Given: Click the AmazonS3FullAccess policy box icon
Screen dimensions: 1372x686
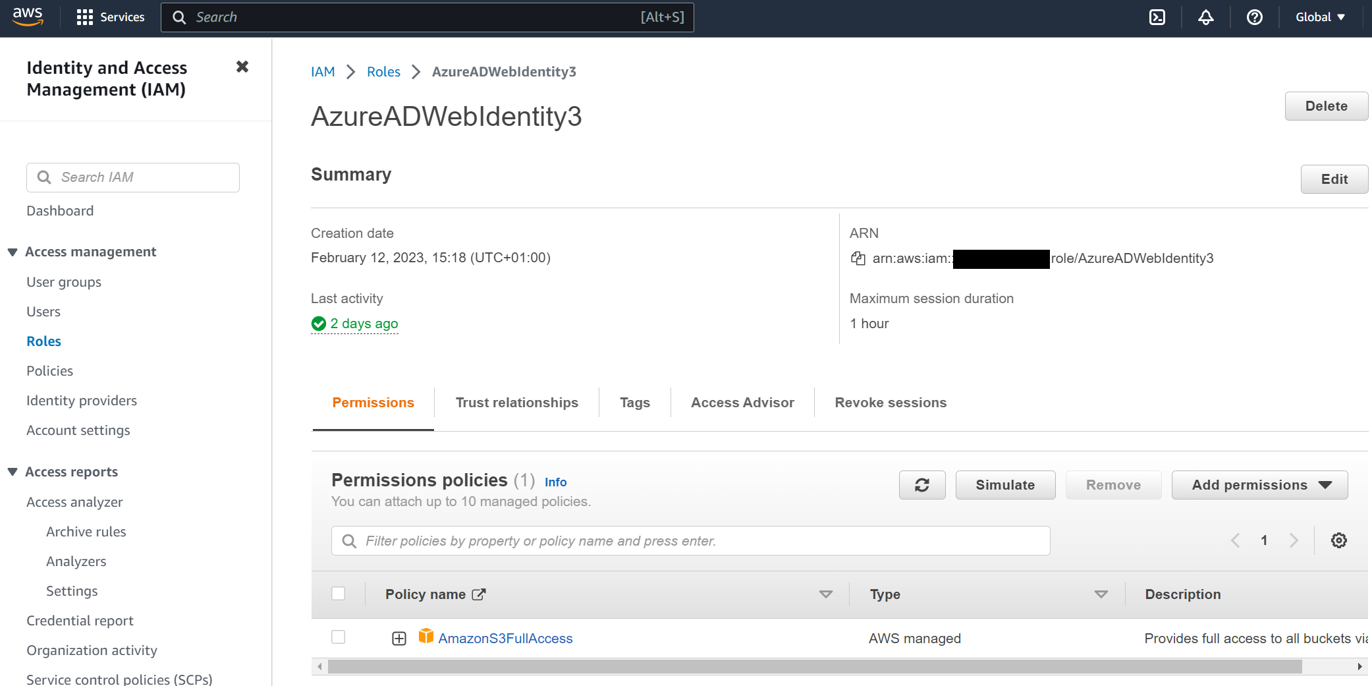Looking at the screenshot, I should (426, 637).
